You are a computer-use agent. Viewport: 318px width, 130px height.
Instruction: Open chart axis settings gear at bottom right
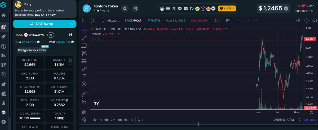pyautogui.click(x=311, y=112)
